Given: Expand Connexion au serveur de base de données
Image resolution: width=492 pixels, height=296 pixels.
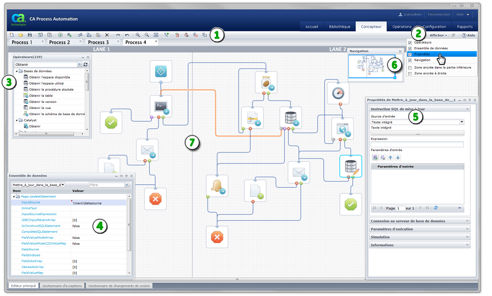Looking at the screenshot, I should (x=420, y=221).
